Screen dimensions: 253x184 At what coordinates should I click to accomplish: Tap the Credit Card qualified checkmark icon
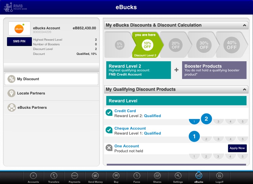[x=109, y=112]
